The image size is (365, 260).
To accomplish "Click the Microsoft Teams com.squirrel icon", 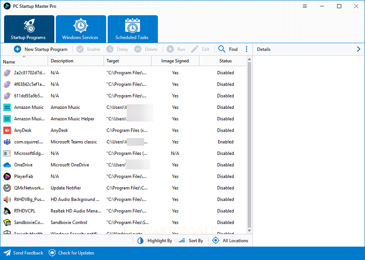I will [x=7, y=142].
